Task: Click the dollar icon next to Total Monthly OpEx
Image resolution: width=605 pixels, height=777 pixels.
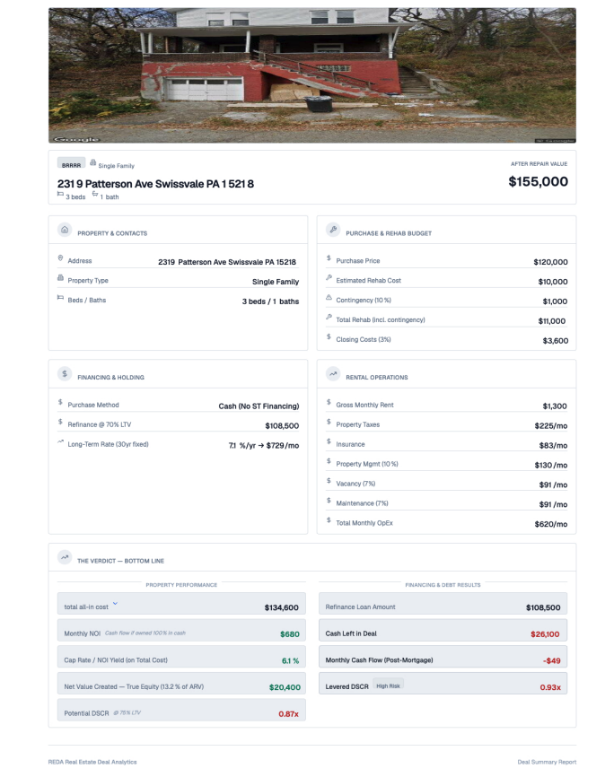Action: pos(329,520)
